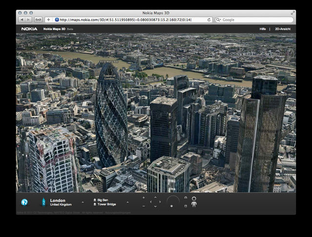Screen dimensions: 312x237
Task: Click the globe icon in bottom bar
Action: coord(24,202)
